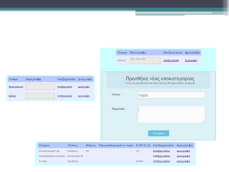Click Επεξεργασία for the Ίντσες variable

[x=161, y=161]
